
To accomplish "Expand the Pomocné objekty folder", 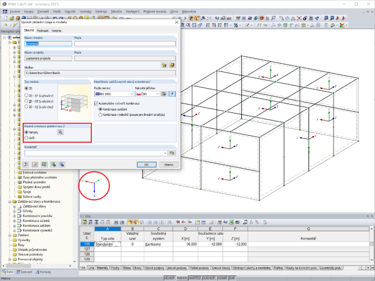I will click(10, 259).
